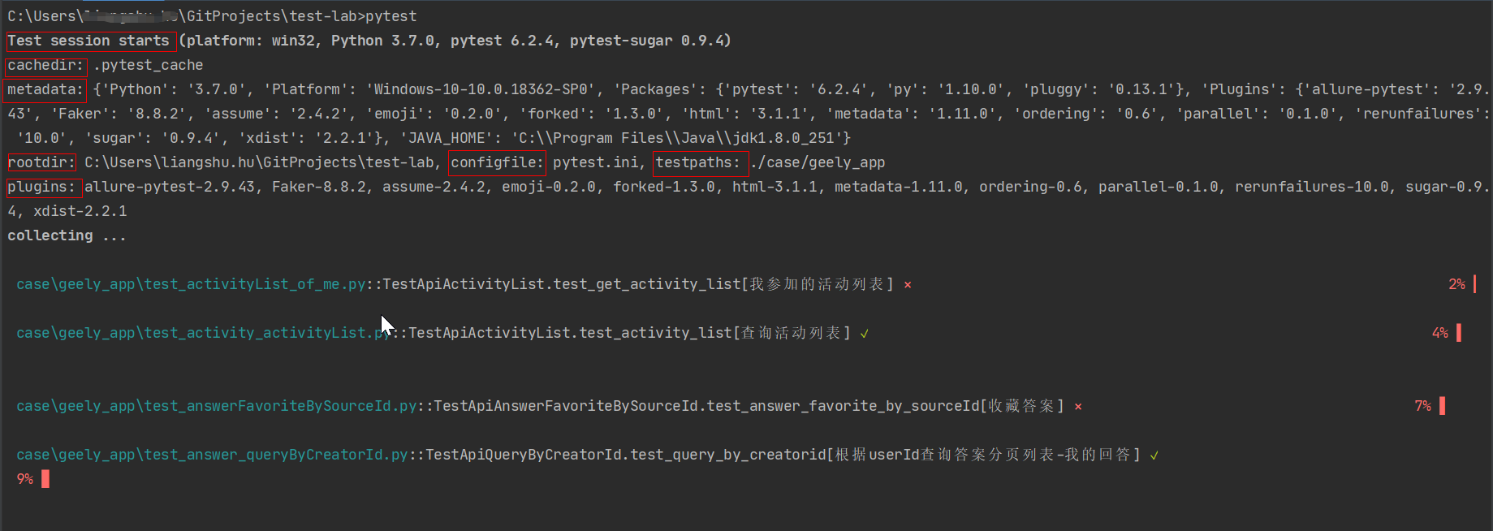Click the red cross after test_answer_favorite_by_sourceId
The height and width of the screenshot is (531, 1493).
pos(1078,407)
